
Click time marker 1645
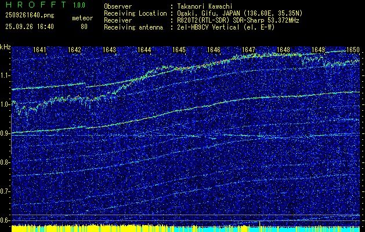pos(179,50)
